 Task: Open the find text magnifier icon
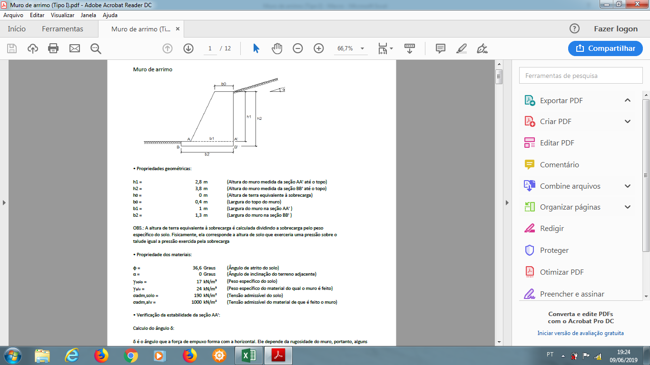tap(96, 48)
